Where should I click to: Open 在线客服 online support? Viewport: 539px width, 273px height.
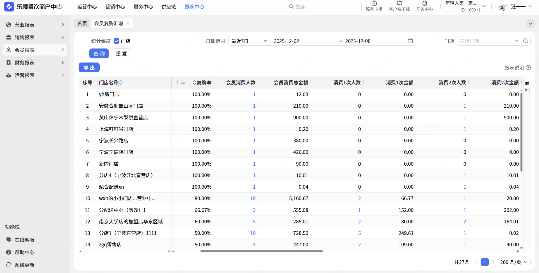point(24,240)
